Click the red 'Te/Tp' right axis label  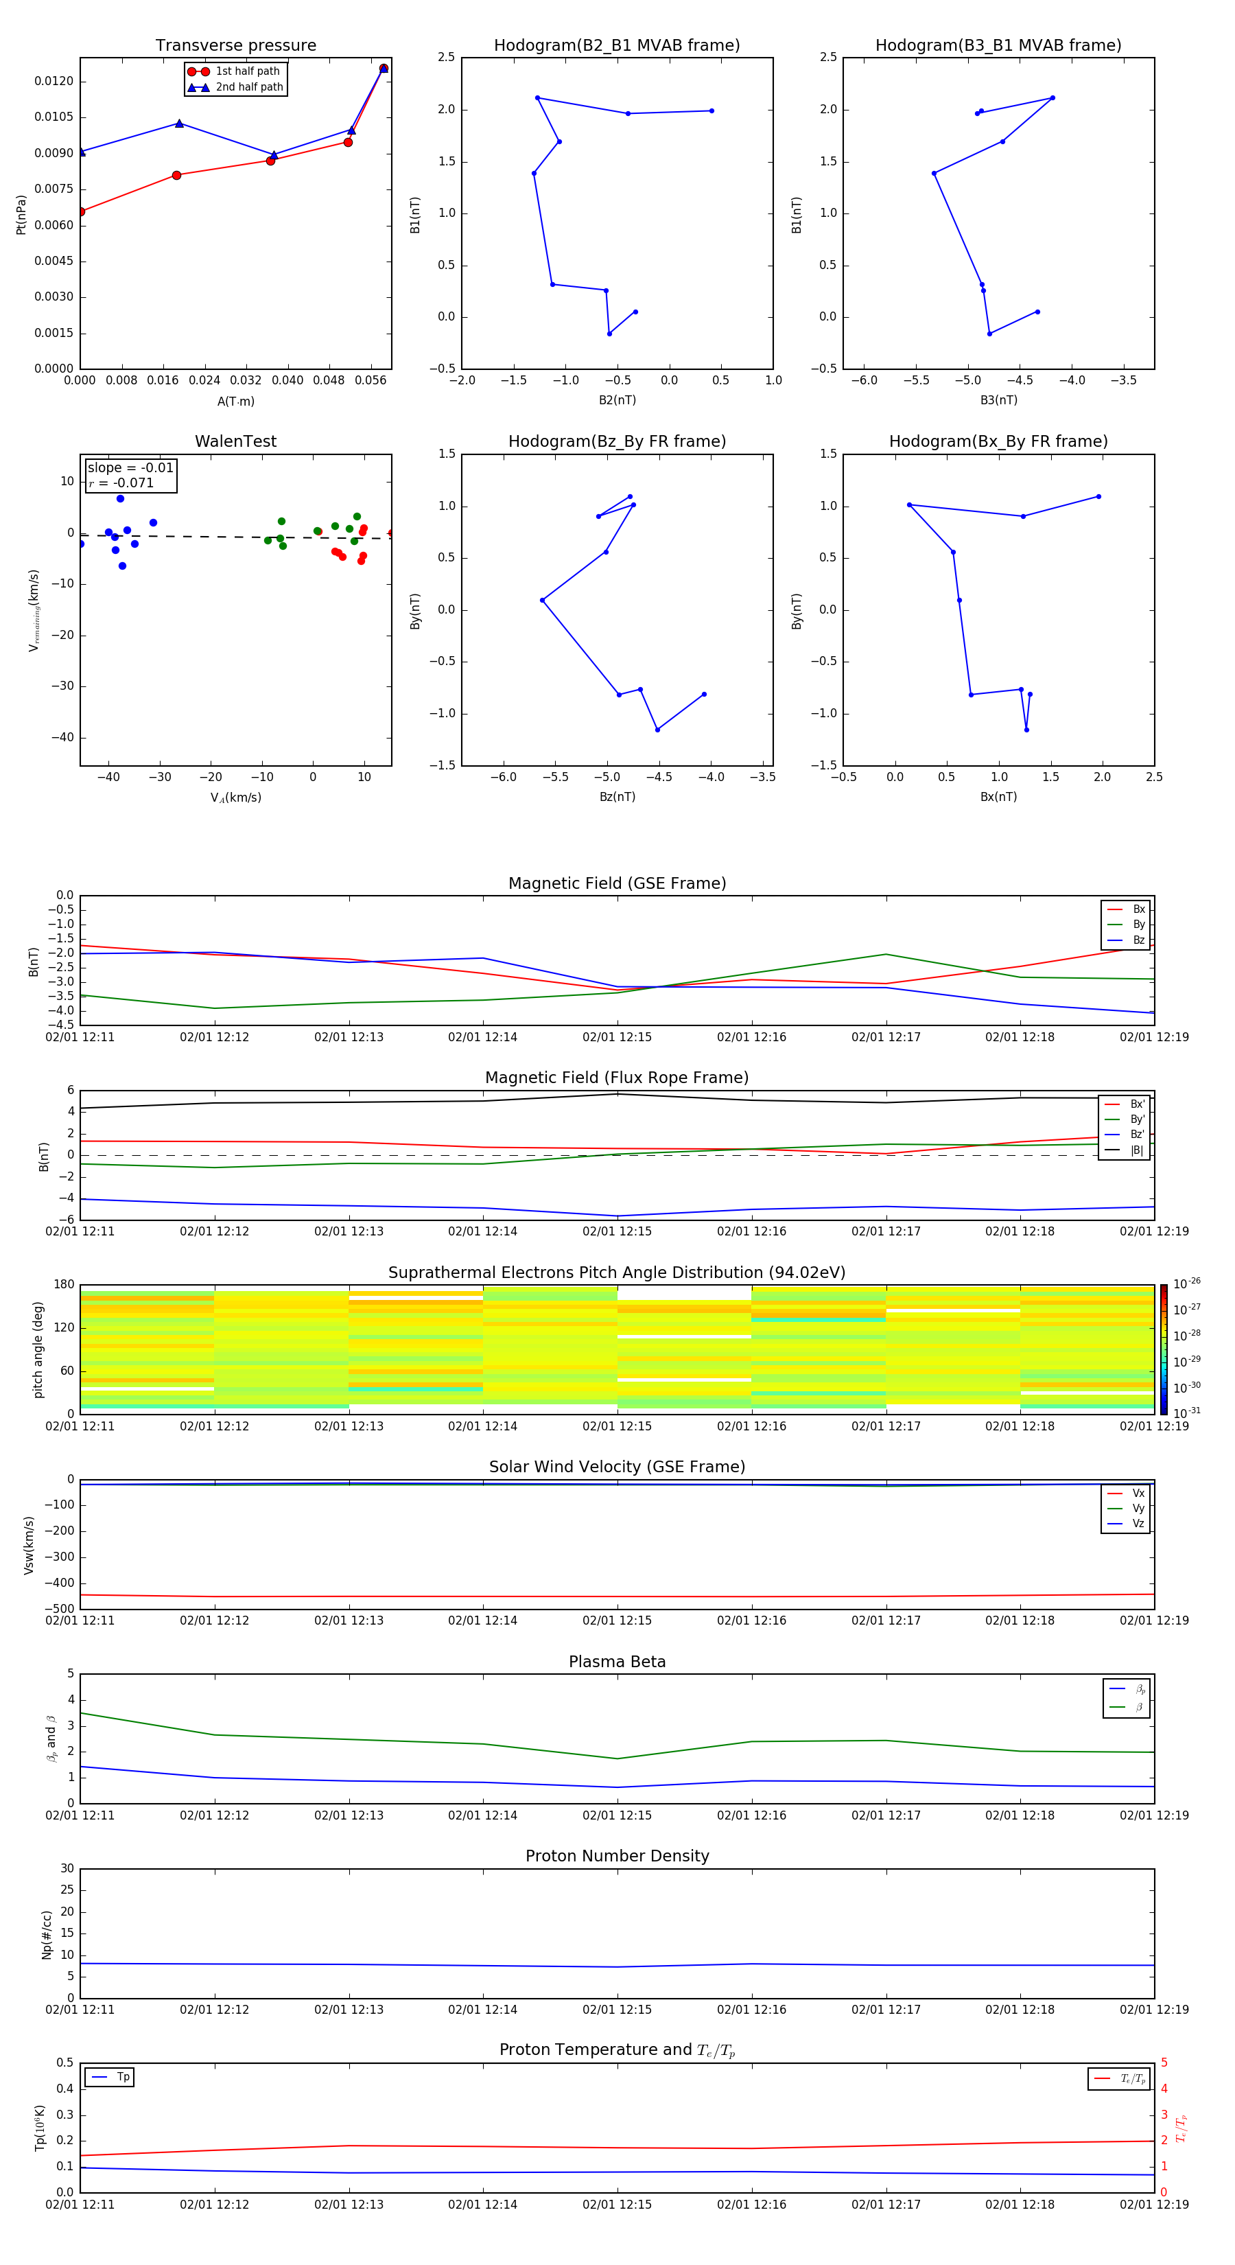click(1181, 2128)
